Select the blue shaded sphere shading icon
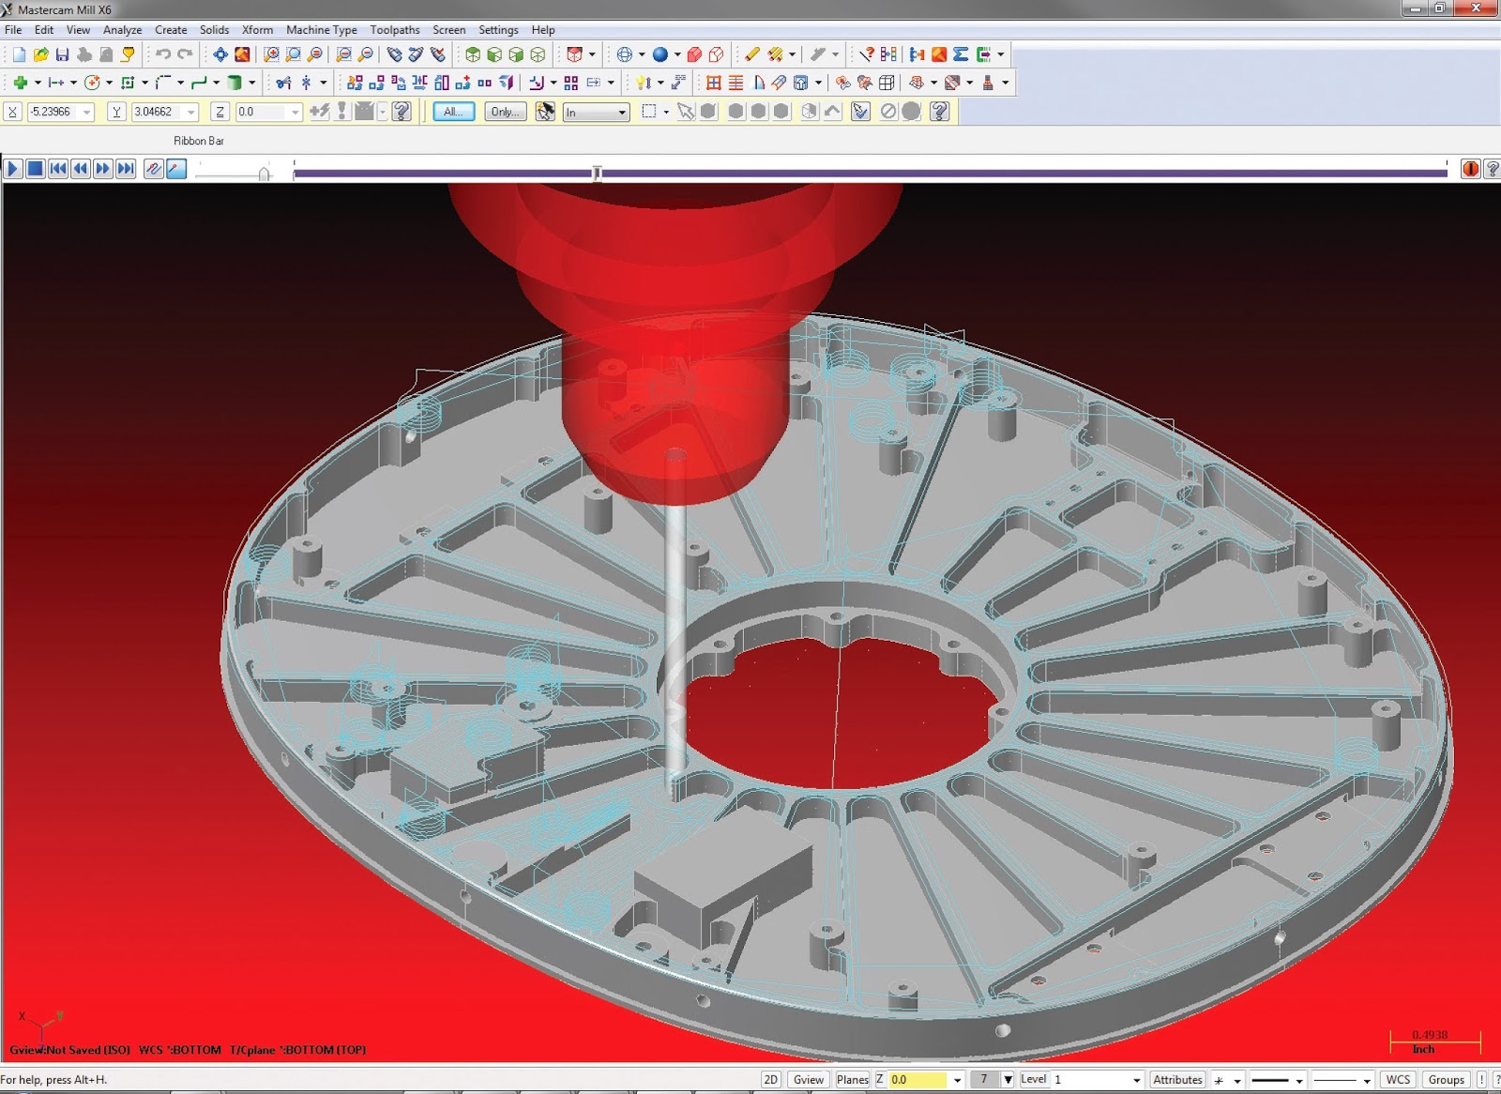 click(x=660, y=55)
